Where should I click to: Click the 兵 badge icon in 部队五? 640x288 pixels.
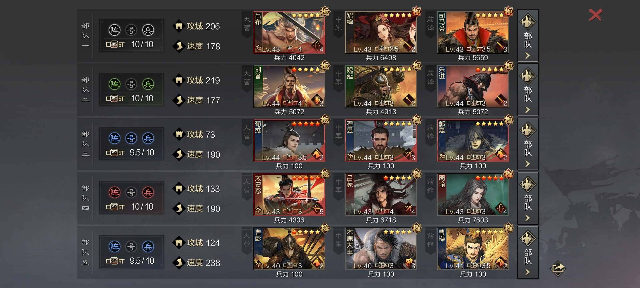point(148,247)
